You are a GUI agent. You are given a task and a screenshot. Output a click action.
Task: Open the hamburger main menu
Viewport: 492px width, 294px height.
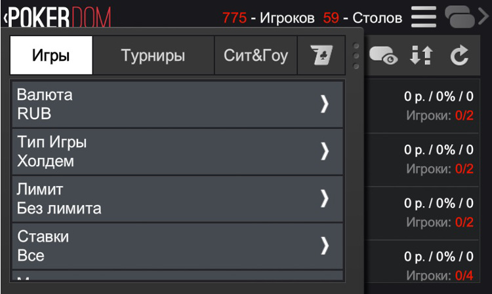click(424, 17)
